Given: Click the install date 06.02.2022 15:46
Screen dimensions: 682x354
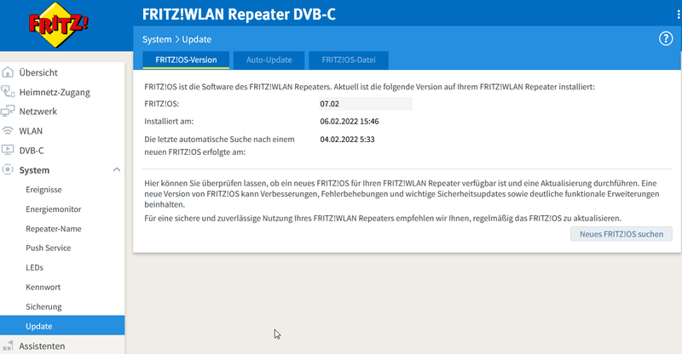Looking at the screenshot, I should 350,121.
